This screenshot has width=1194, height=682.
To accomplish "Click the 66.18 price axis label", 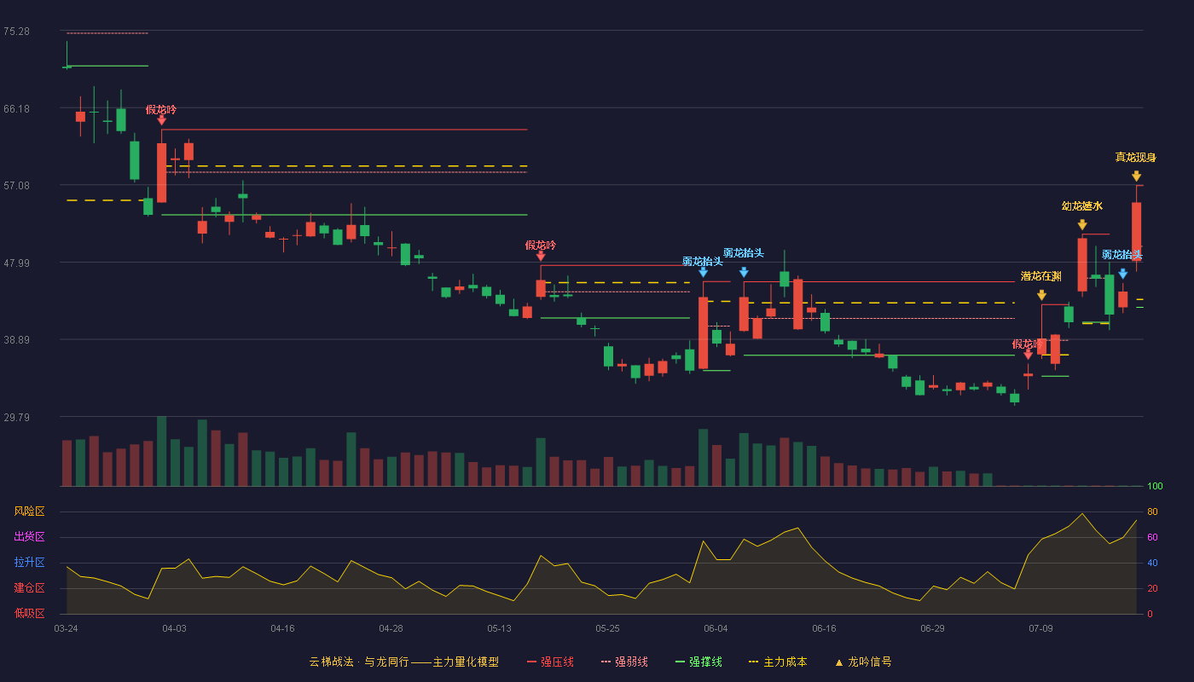I will tap(16, 109).
